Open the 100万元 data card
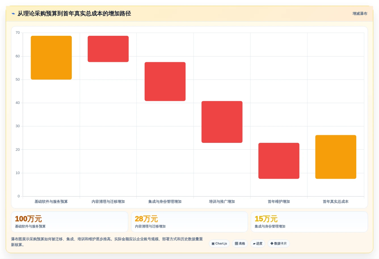 70,222
